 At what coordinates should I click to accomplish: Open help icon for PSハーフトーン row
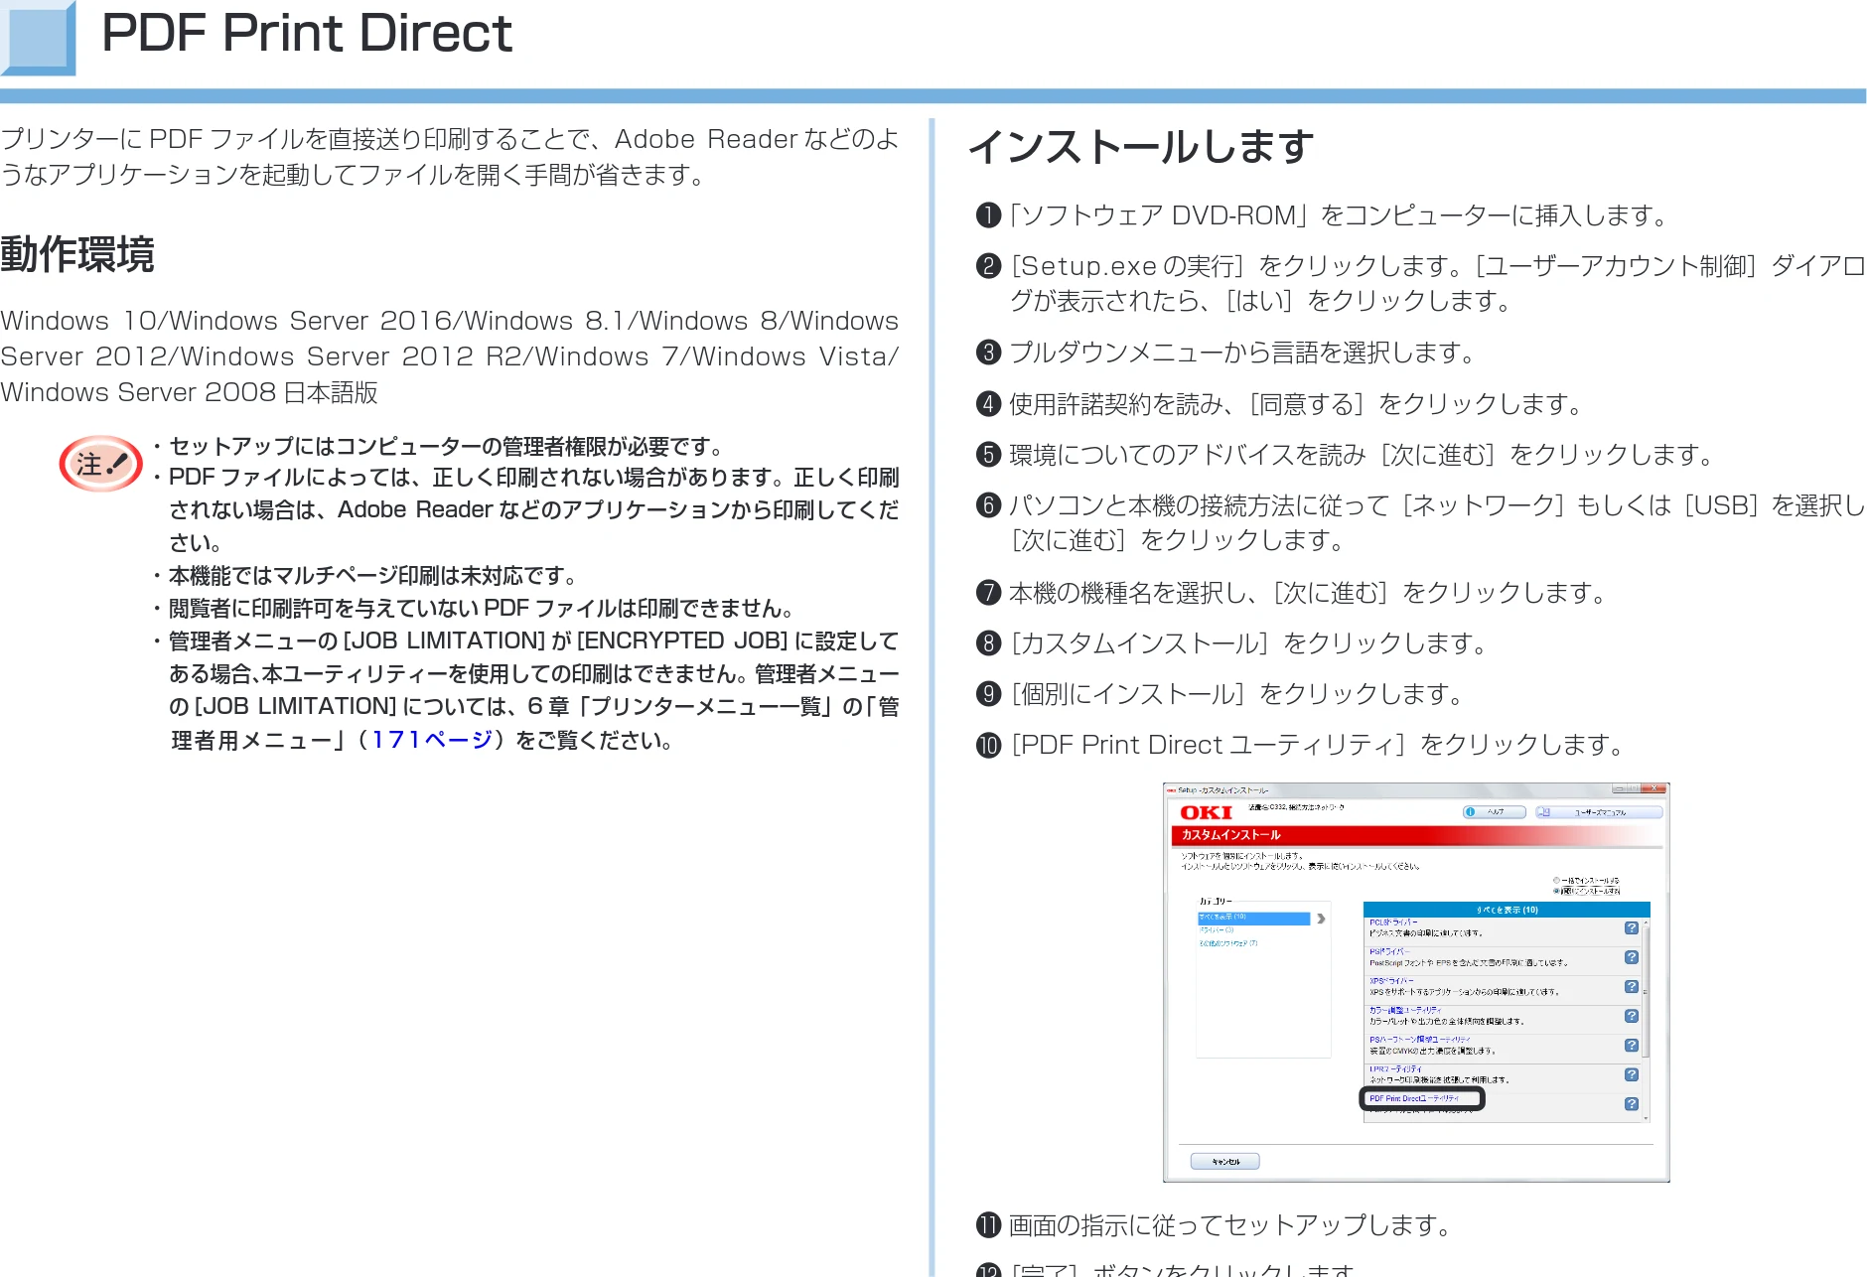point(1632,1045)
